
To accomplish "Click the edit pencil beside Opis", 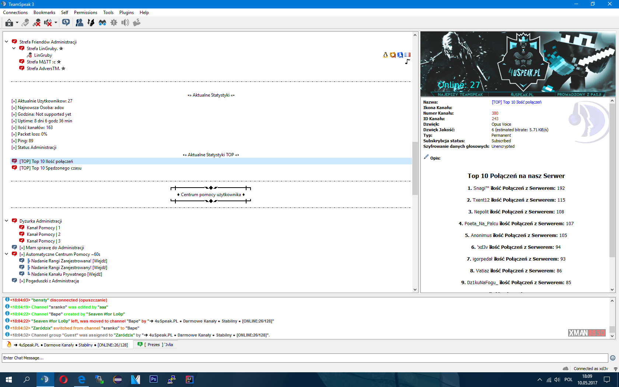I will [x=426, y=157].
